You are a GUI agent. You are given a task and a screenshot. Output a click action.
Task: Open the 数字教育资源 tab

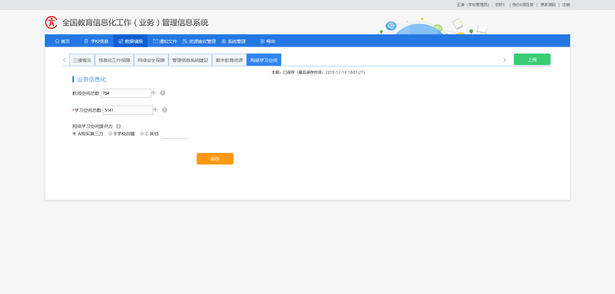coord(229,60)
